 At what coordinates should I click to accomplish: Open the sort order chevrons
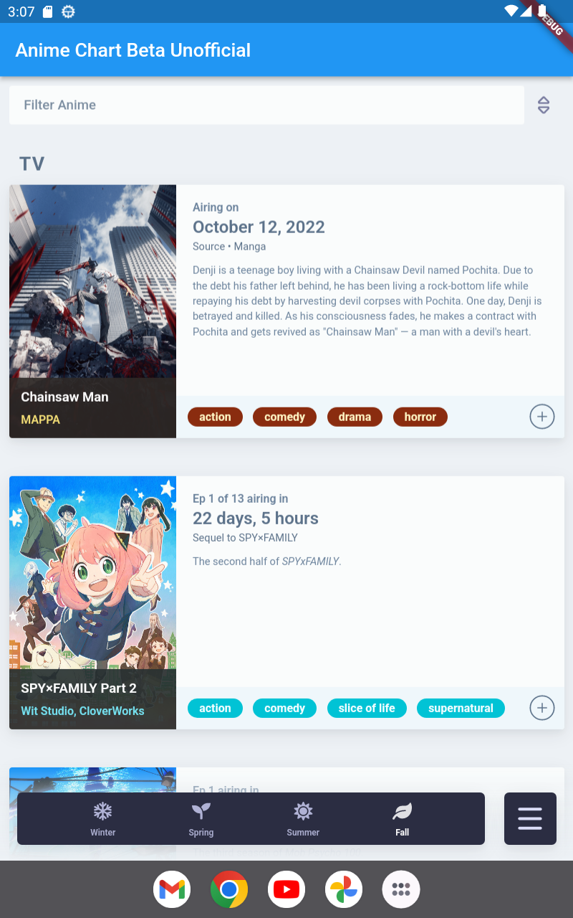click(x=544, y=105)
